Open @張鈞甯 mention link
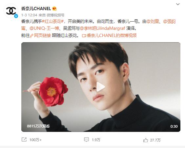This screenshot has height=148, width=185. tap(98, 25)
